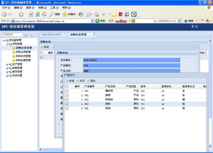Click 新增 in the 采购任务 grid toolbar
Viewport: 213px width, 153px height.
[x=45, y=47]
